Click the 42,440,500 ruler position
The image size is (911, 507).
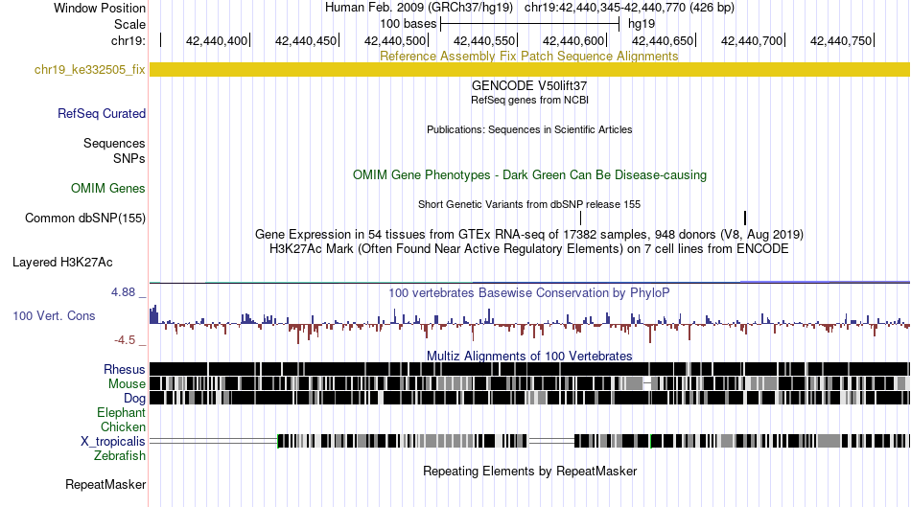[395, 40]
